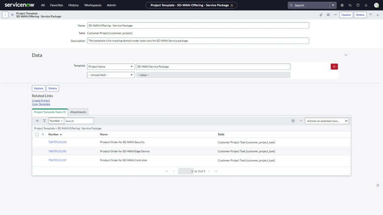Viewport: 383px width, 215px height.
Task: Open list personalization gear icon
Action: pos(293,121)
